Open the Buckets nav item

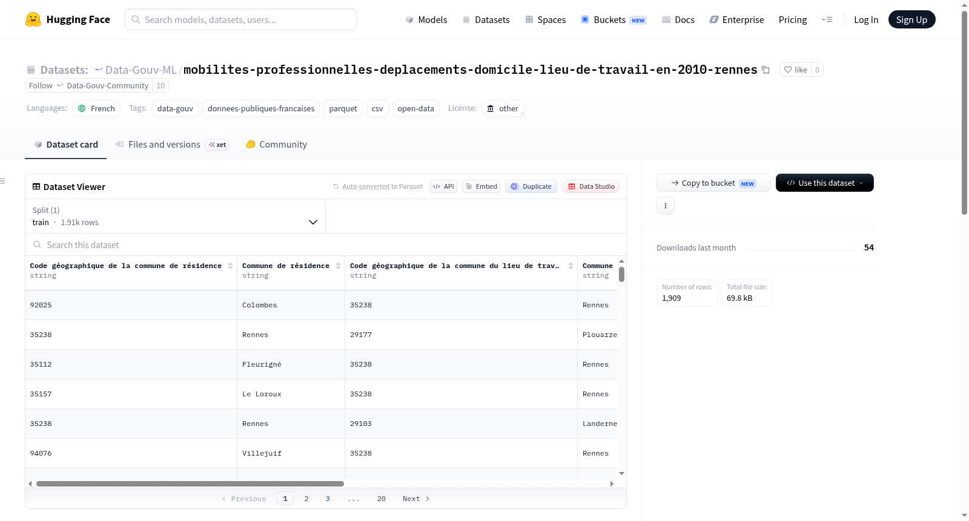tap(613, 19)
